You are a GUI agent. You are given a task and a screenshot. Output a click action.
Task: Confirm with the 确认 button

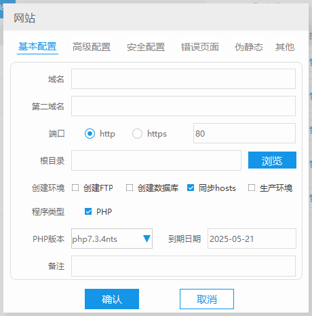tap(112, 299)
